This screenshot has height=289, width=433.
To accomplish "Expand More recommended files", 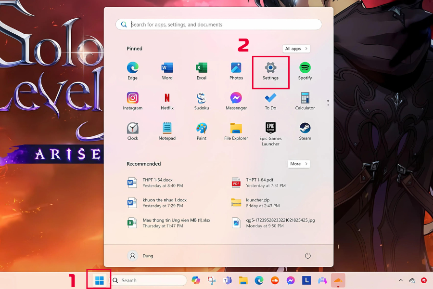I will (299, 164).
